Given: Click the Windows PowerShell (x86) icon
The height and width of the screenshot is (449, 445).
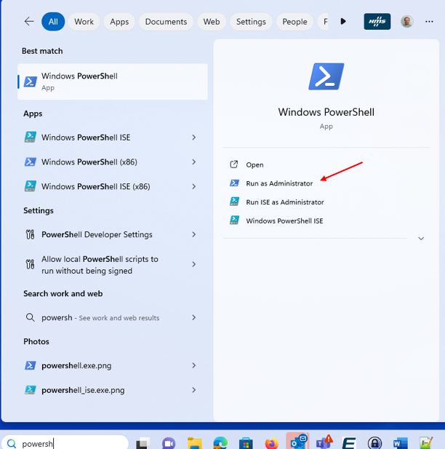Looking at the screenshot, I should point(30,162).
